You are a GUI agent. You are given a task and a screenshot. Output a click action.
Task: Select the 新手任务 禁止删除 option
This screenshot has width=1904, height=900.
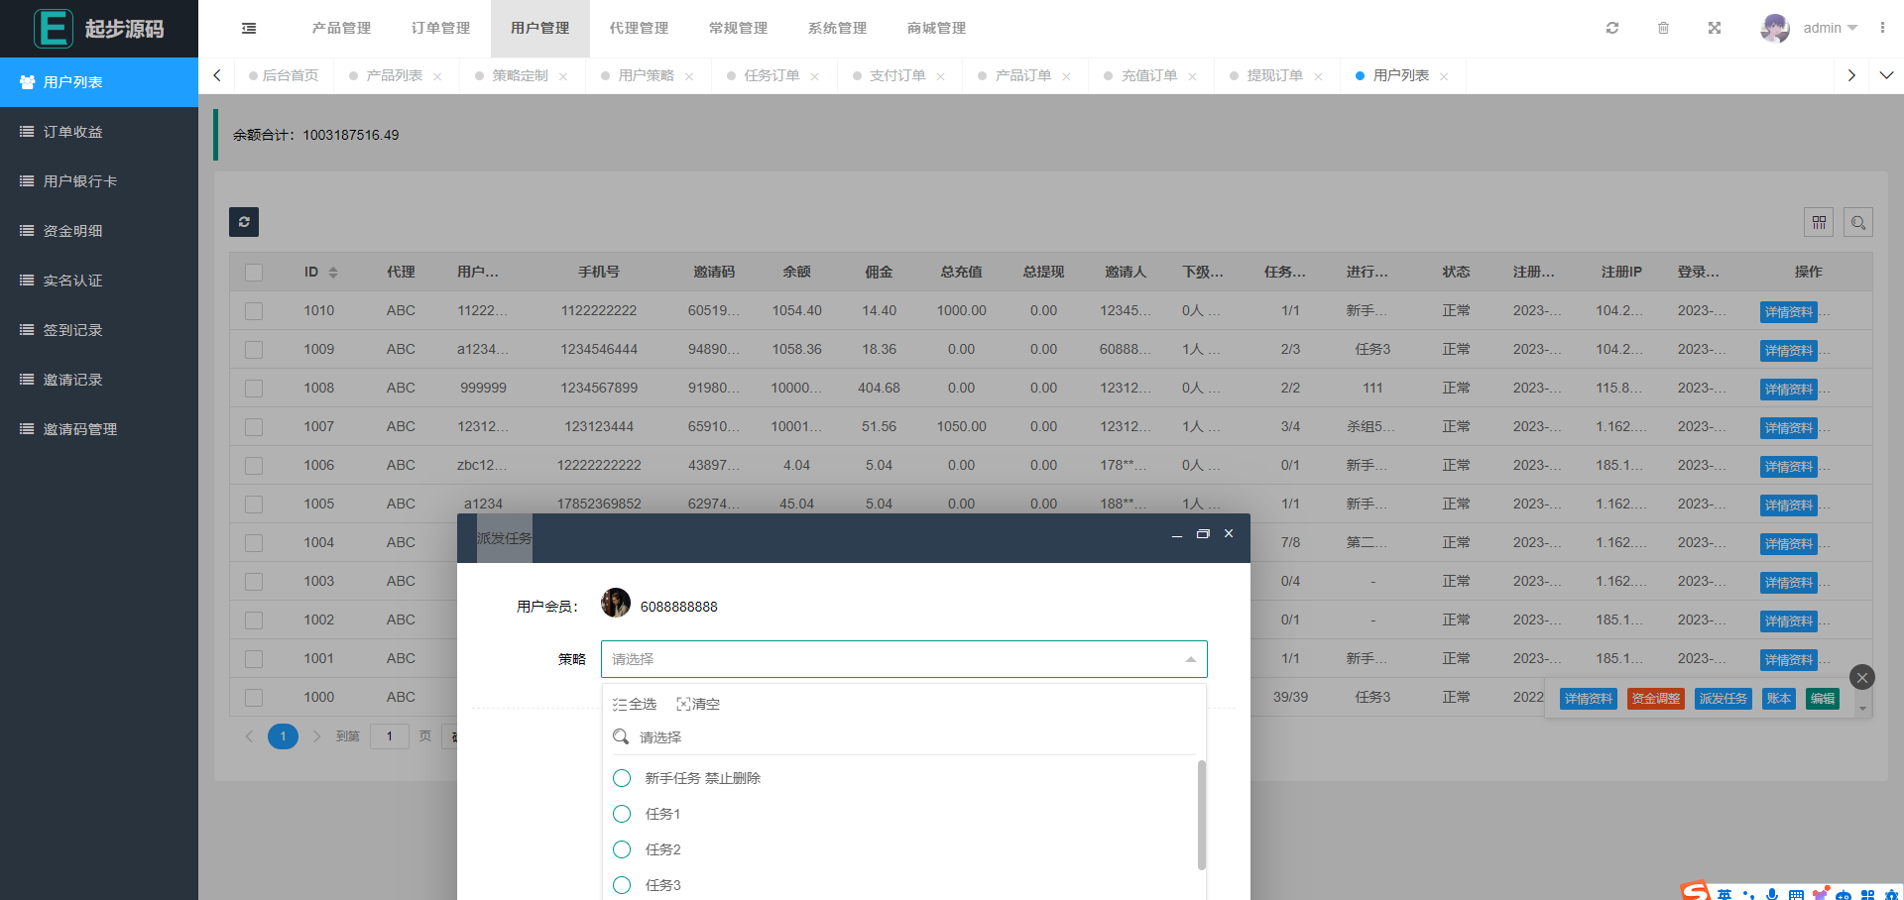[702, 778]
